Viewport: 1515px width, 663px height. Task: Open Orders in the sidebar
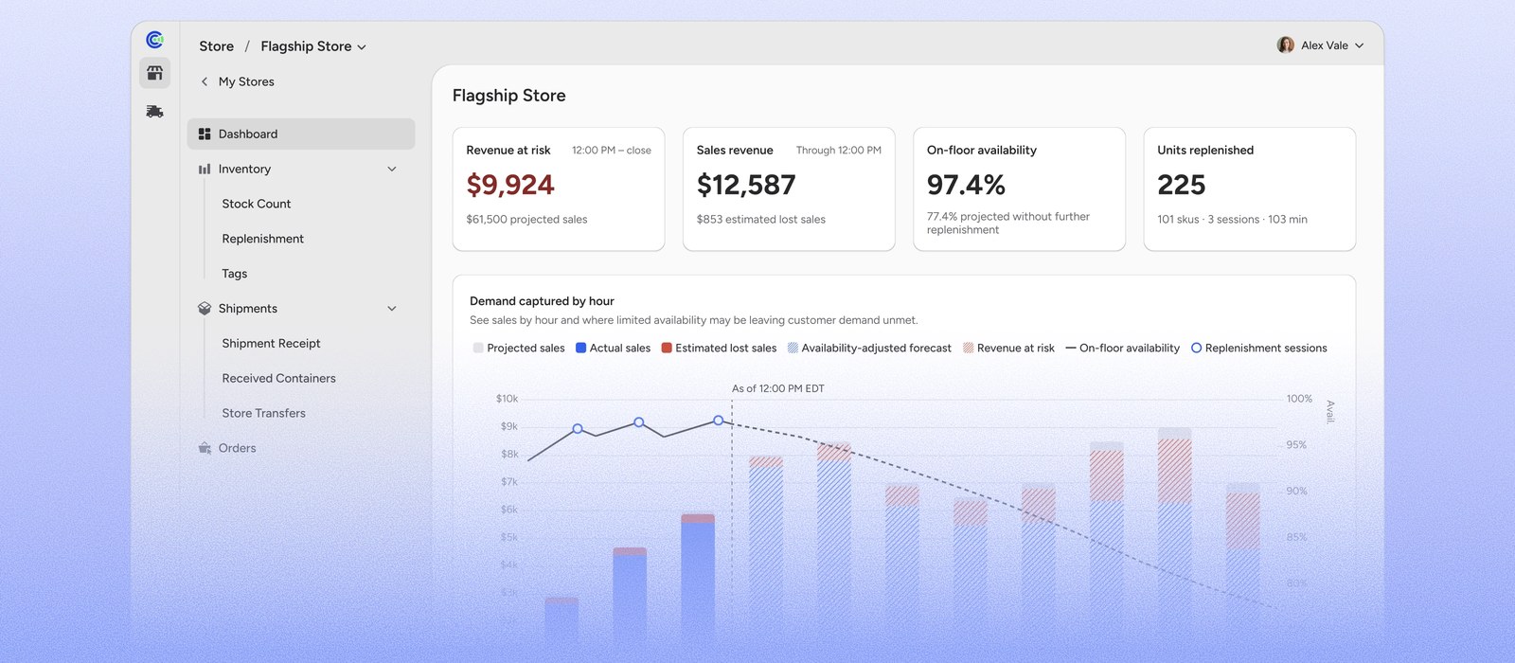pyautogui.click(x=237, y=448)
